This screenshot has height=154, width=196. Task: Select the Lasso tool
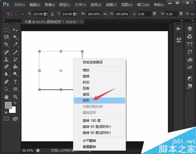tap(6, 37)
